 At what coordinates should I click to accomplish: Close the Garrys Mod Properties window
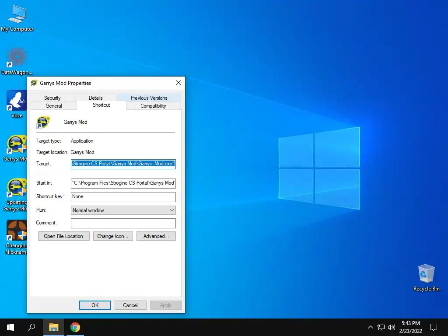click(178, 83)
